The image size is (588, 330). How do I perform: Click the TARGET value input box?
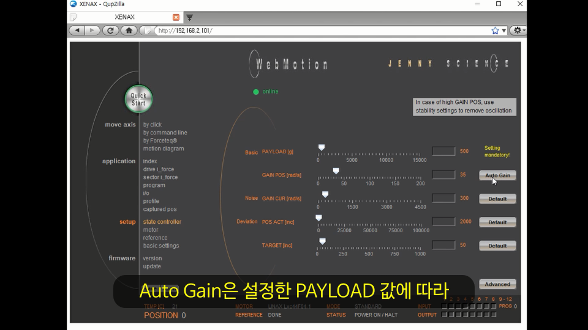click(443, 245)
